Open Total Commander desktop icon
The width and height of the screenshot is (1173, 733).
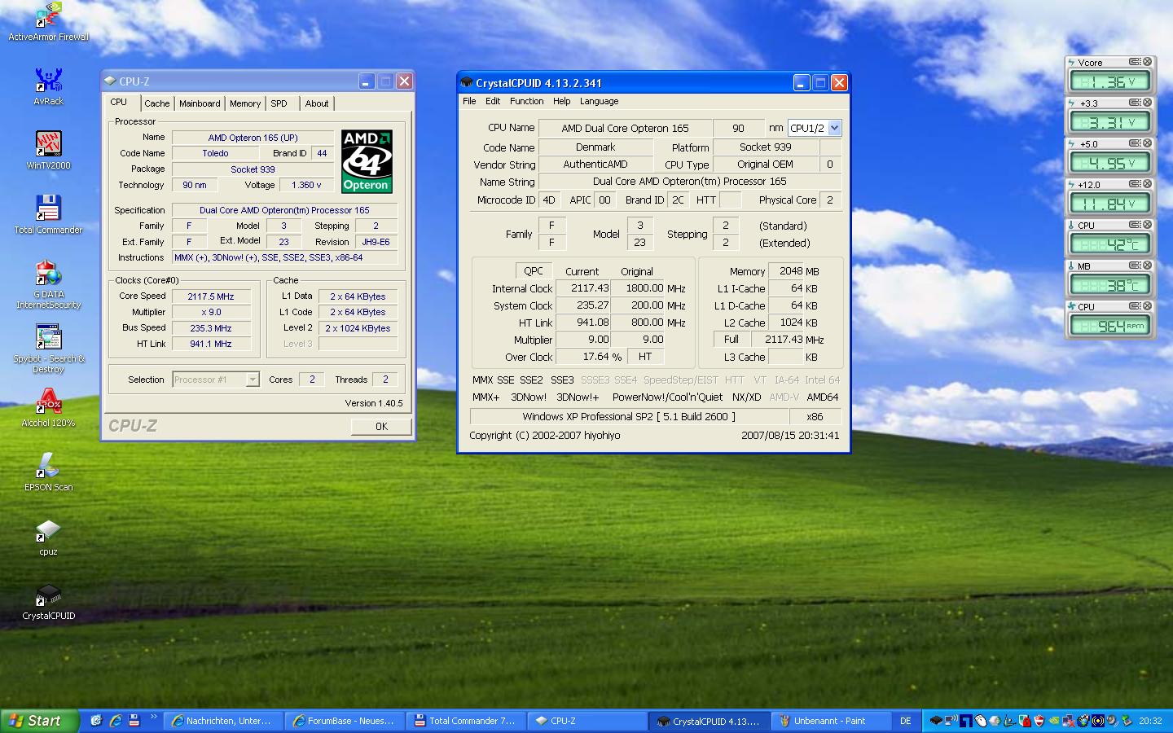click(48, 215)
